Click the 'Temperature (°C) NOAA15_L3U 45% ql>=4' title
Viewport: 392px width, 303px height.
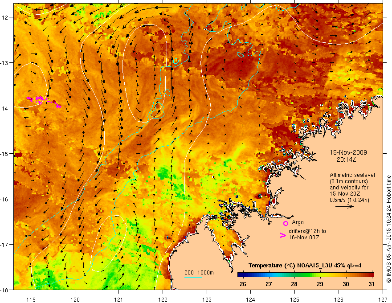point(305,266)
